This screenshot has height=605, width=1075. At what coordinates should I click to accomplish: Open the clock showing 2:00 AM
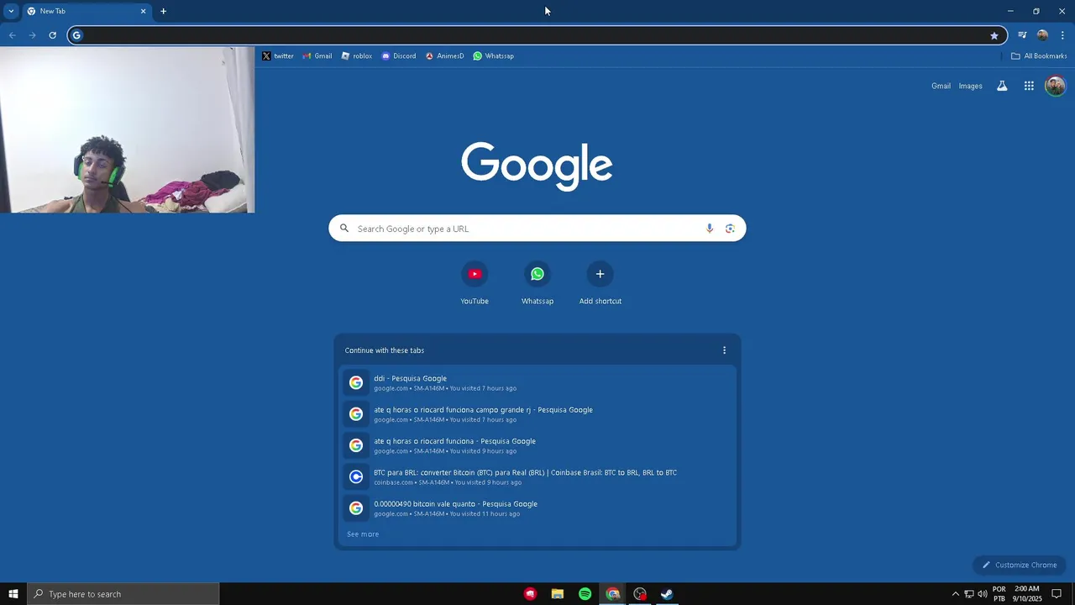tap(1027, 594)
